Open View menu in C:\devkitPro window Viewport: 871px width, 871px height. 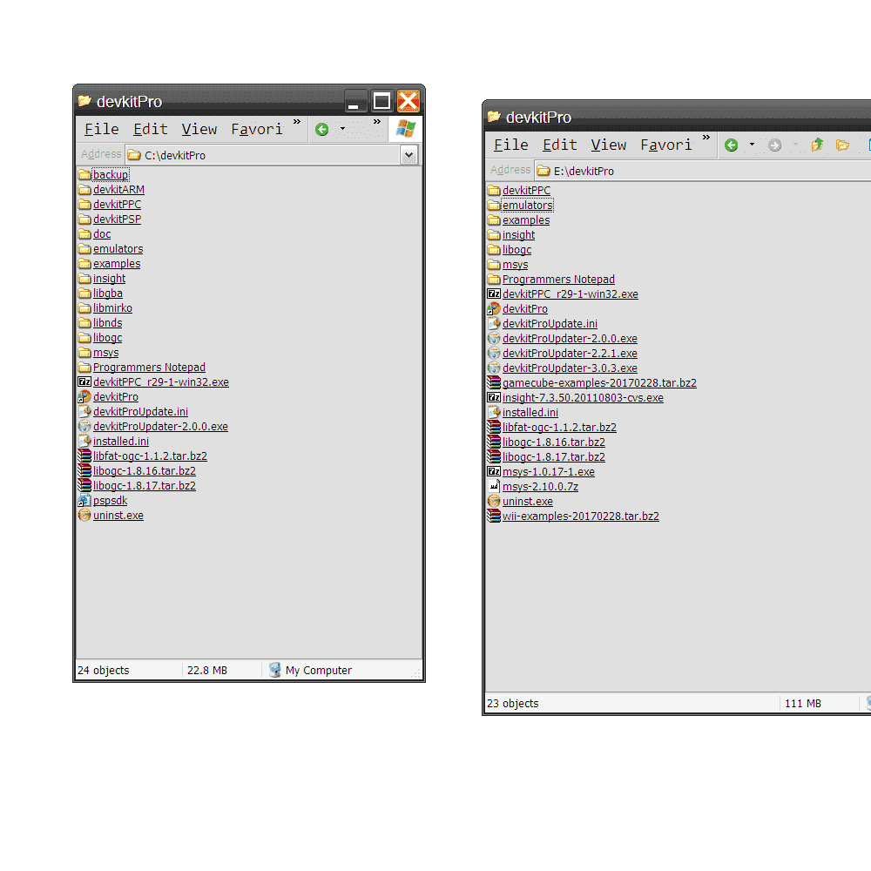pyautogui.click(x=199, y=130)
